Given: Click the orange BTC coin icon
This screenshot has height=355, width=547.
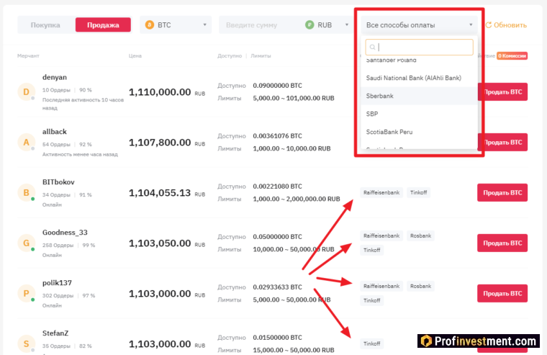Looking at the screenshot, I should coord(149,24).
